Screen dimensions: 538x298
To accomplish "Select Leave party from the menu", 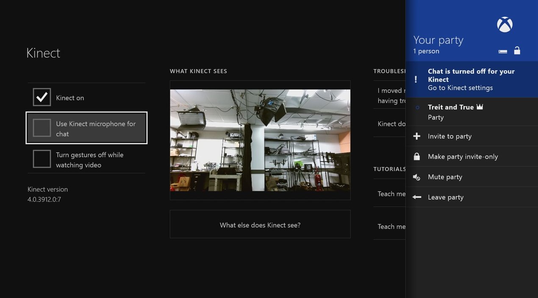I will (446, 197).
